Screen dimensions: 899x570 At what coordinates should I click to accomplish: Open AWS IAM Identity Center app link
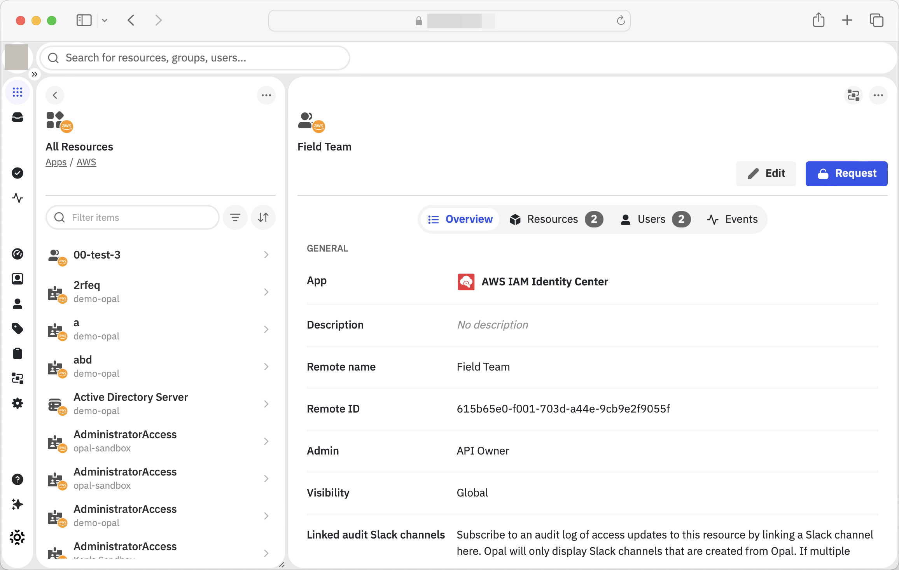click(x=544, y=282)
